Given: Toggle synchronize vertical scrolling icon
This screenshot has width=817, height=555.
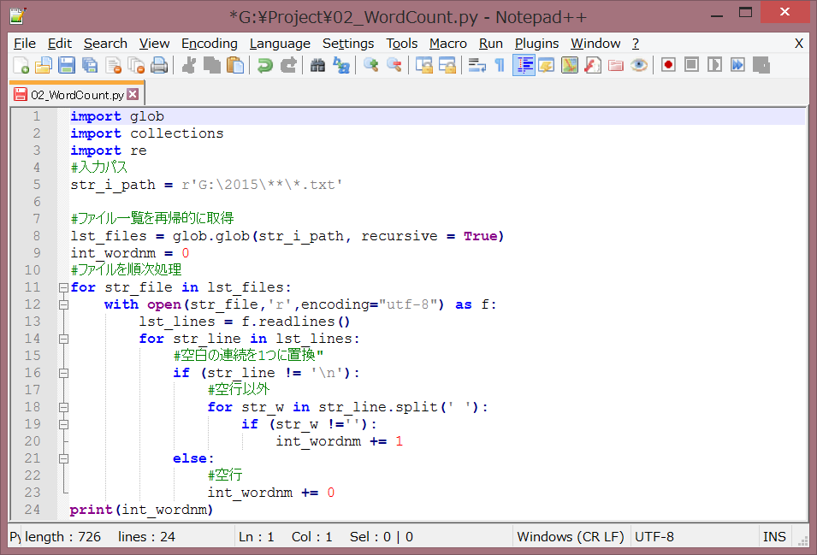Looking at the screenshot, I should point(424,66).
